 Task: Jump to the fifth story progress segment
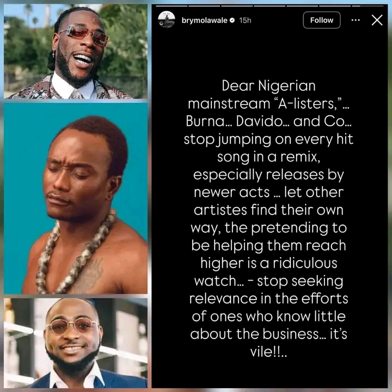(303, 5)
